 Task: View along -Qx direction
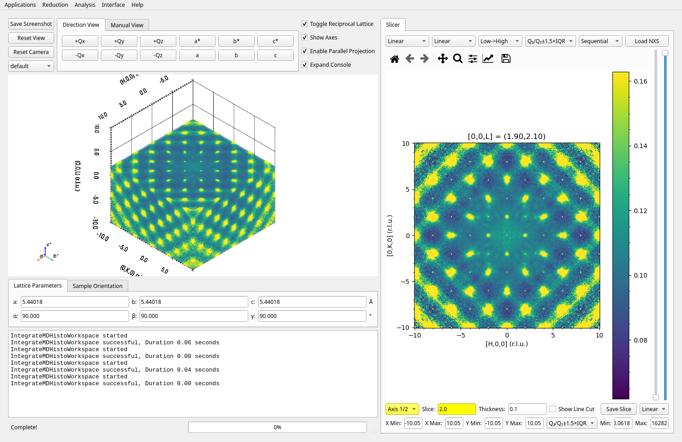[80, 55]
